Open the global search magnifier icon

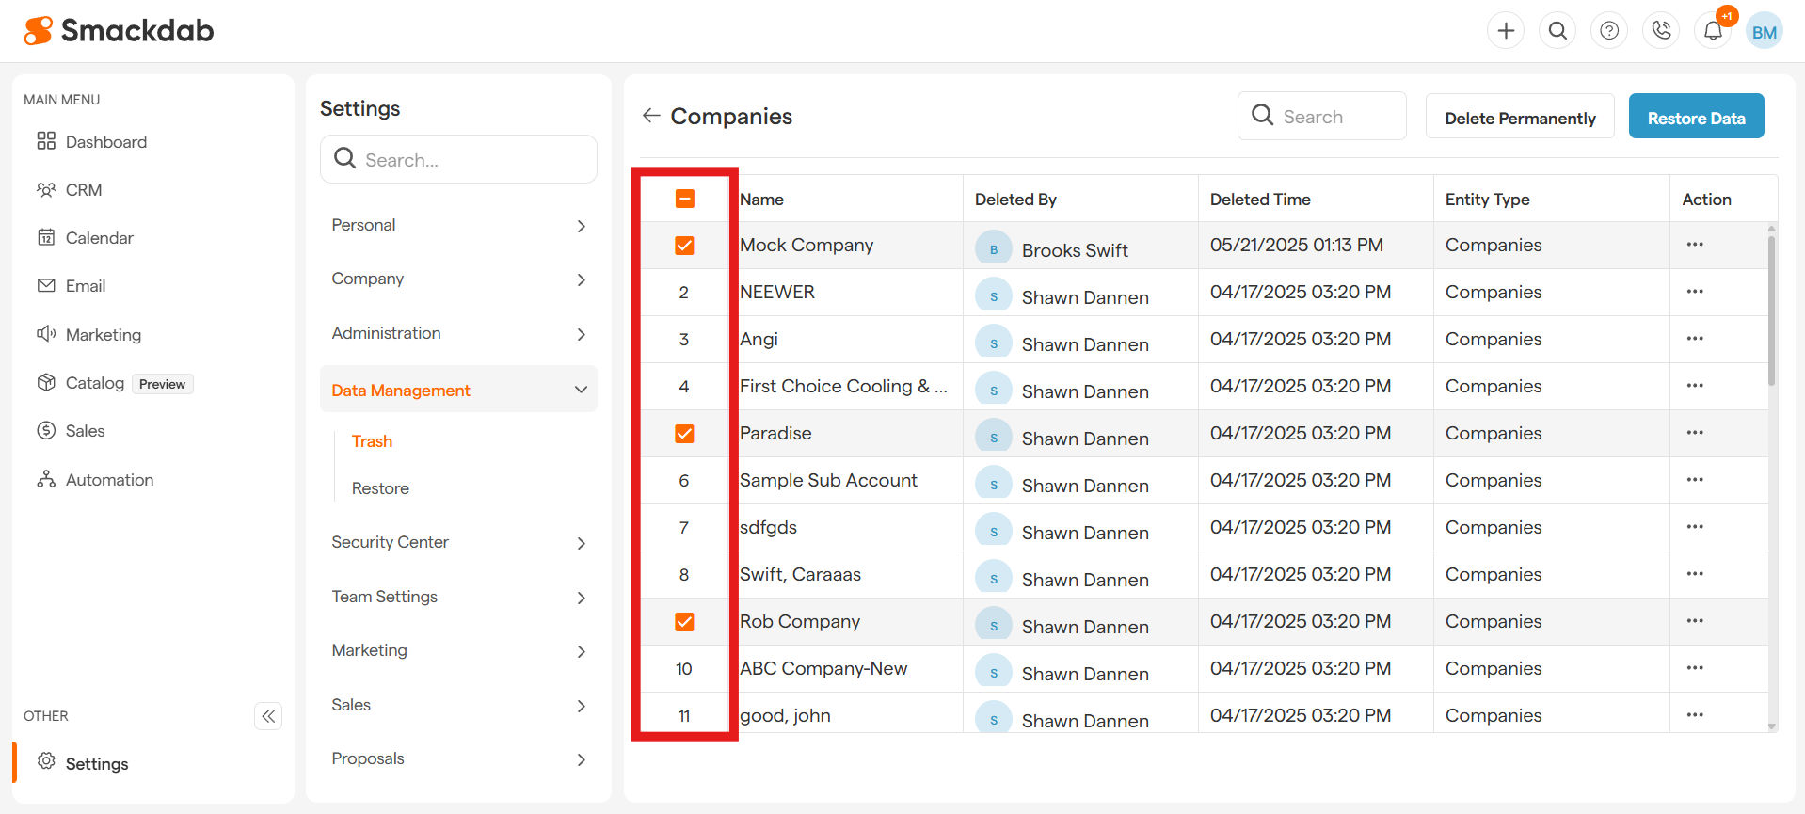[x=1557, y=31]
